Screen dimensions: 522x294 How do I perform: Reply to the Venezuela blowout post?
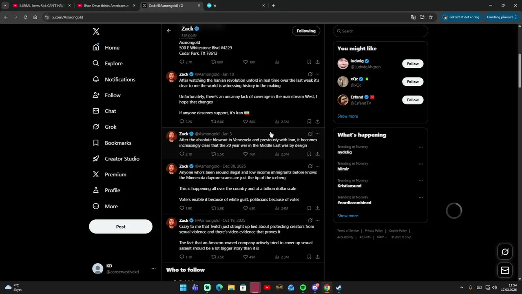pyautogui.click(x=186, y=154)
